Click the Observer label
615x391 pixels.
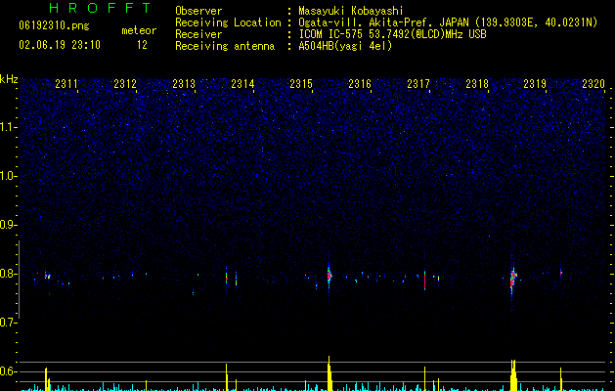[198, 11]
